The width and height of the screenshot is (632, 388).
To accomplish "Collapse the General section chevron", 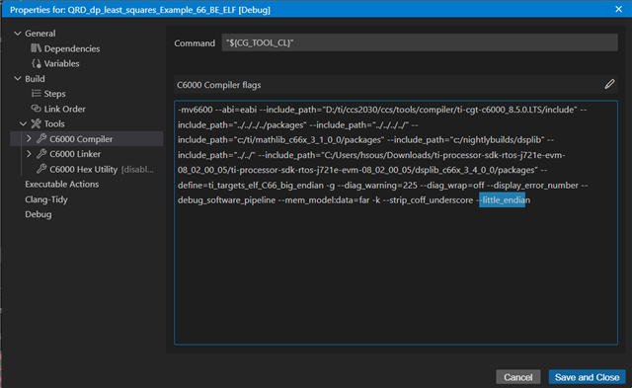I will pos(18,34).
